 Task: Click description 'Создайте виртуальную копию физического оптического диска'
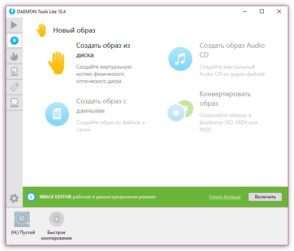coord(104,74)
